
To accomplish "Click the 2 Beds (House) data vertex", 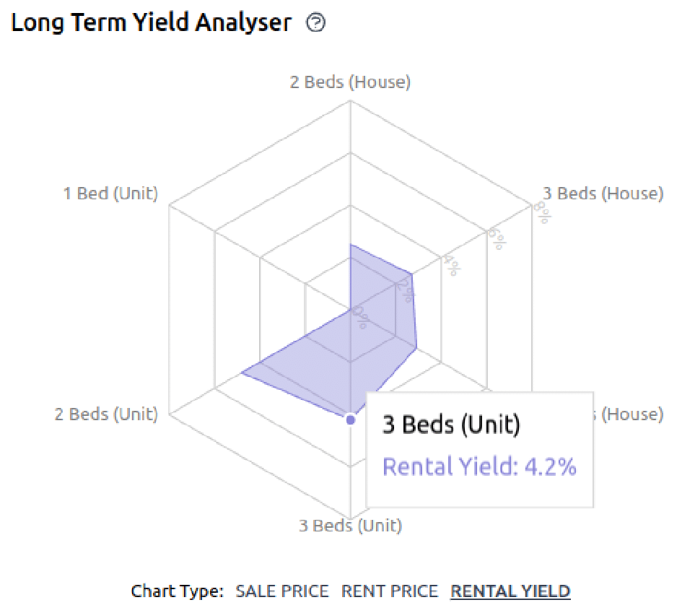I will click(x=350, y=244).
